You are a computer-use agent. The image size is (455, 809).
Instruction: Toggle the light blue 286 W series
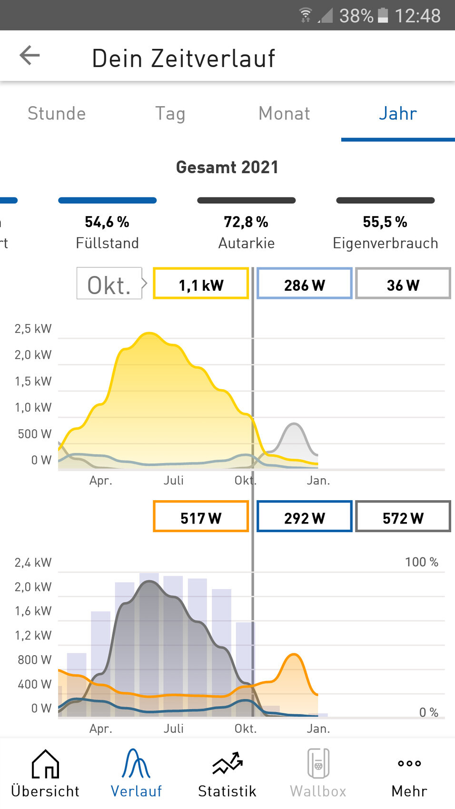305,284
